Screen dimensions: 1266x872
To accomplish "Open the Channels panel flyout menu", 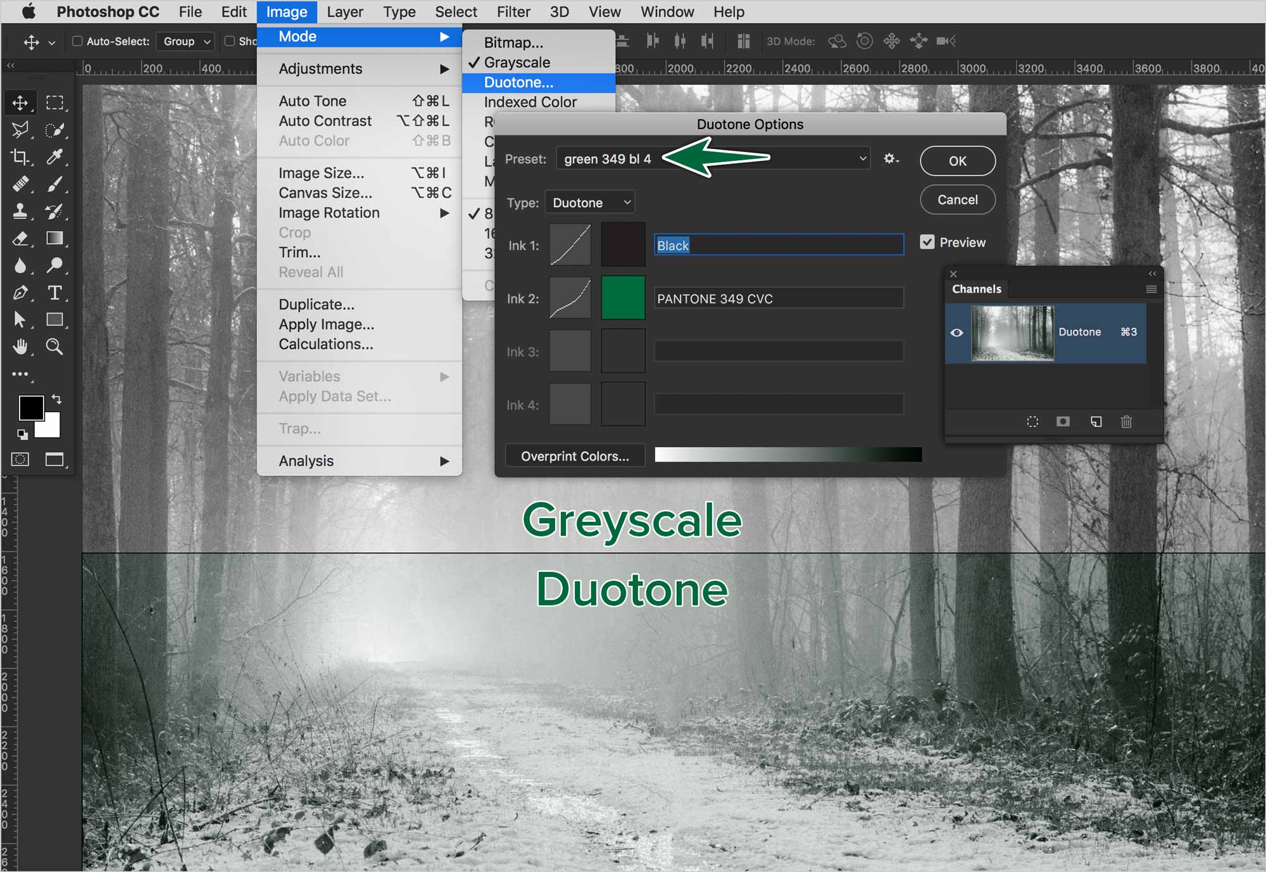I will (x=1151, y=289).
